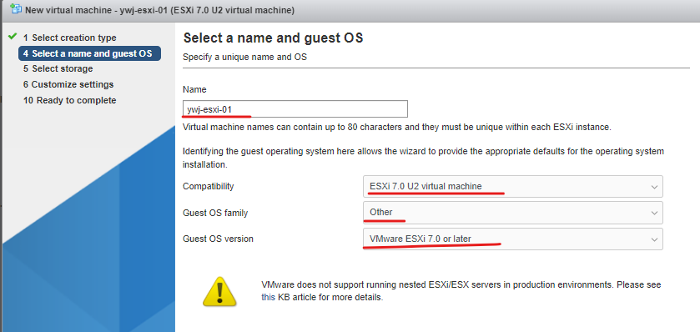This screenshot has height=332, width=700.
Task: Open the 'this' KB article link
Action: click(269, 297)
